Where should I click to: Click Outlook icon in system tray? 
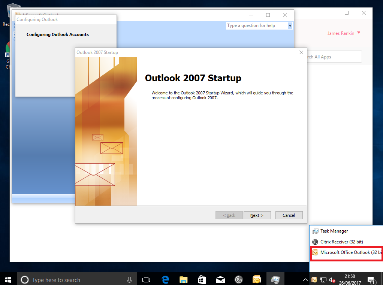(314, 280)
